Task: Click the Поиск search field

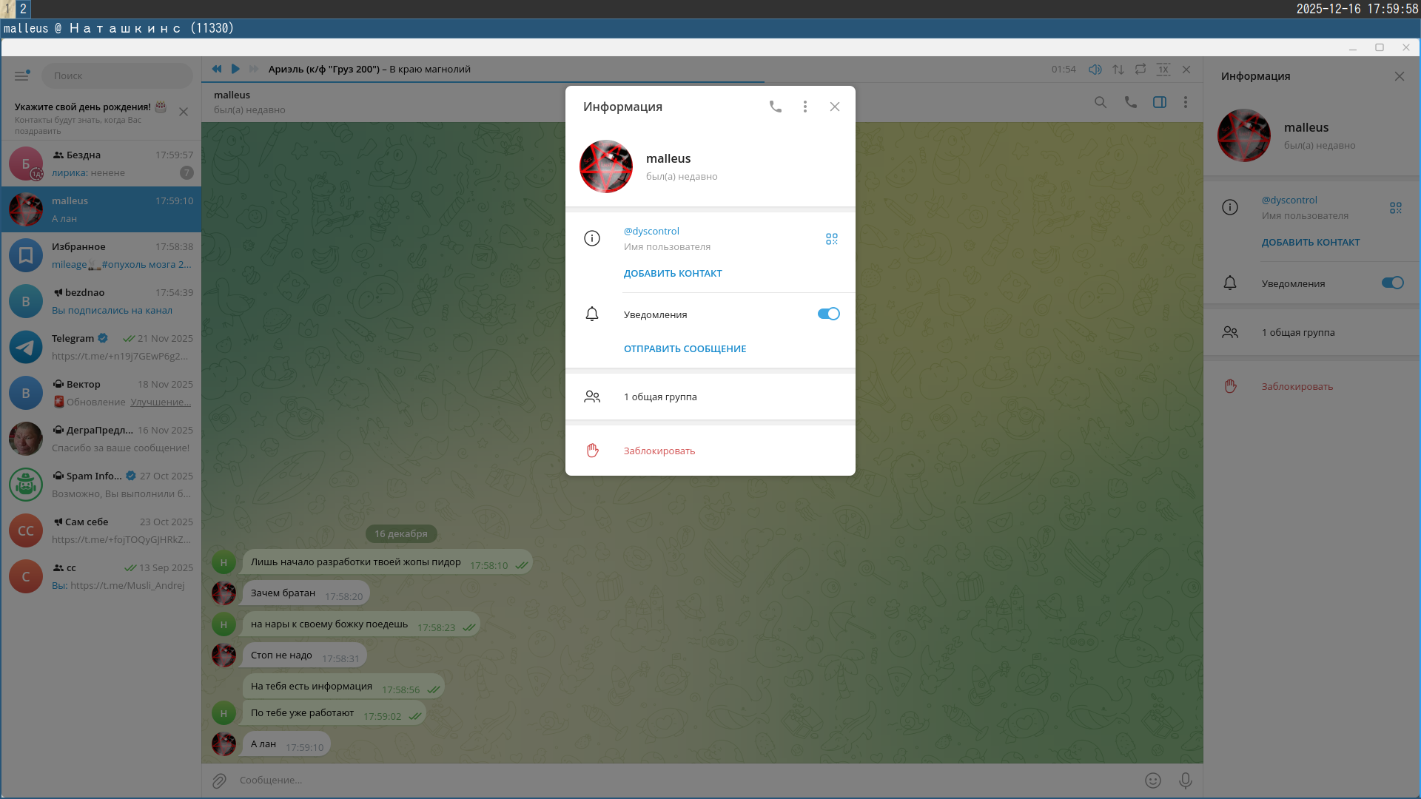Action: pos(117,75)
